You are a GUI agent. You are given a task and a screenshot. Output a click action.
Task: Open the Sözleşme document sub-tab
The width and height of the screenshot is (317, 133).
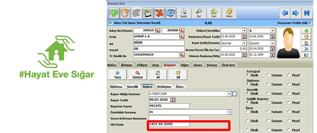[164, 87]
